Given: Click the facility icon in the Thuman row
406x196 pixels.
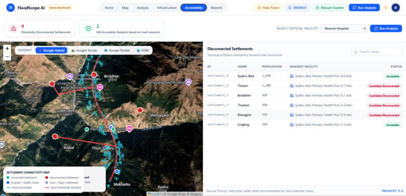Looking at the screenshot, I should click(292, 105).
